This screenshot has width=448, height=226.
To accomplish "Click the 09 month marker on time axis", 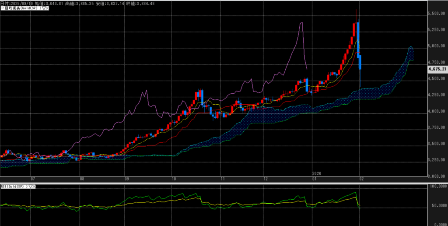I will 126,179.
